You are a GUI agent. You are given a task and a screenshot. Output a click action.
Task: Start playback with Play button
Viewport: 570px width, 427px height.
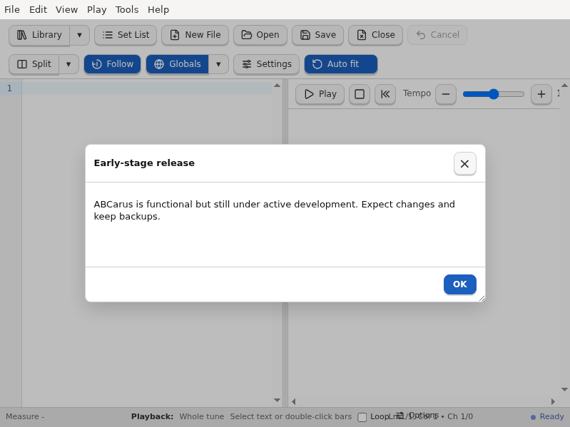tap(320, 94)
